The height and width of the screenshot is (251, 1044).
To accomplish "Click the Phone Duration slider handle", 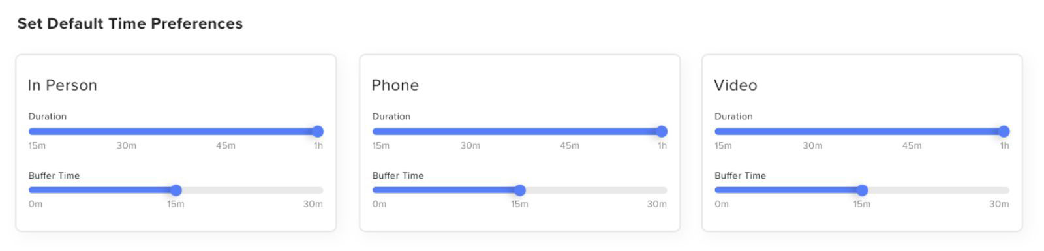I will point(662,132).
